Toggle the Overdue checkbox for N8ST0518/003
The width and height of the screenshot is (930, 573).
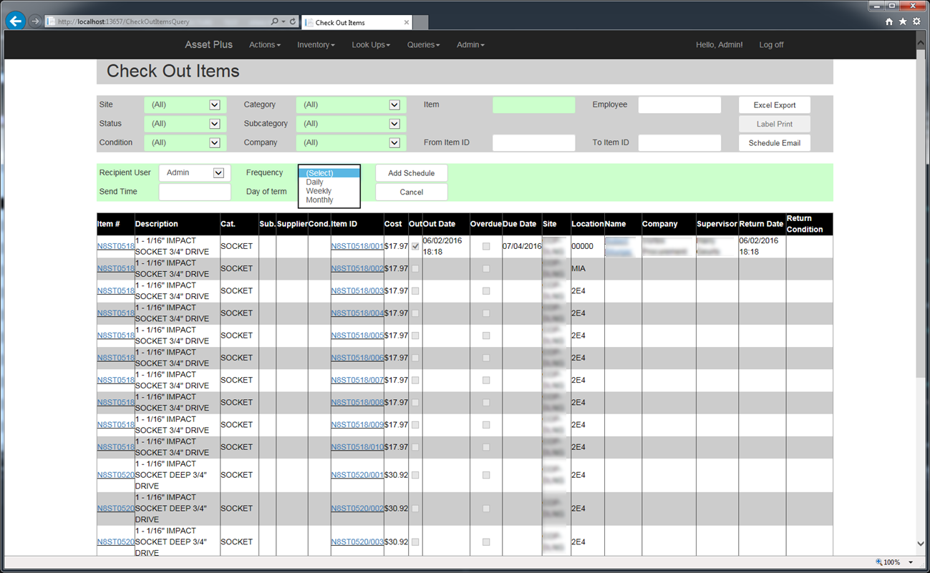pyautogui.click(x=486, y=291)
